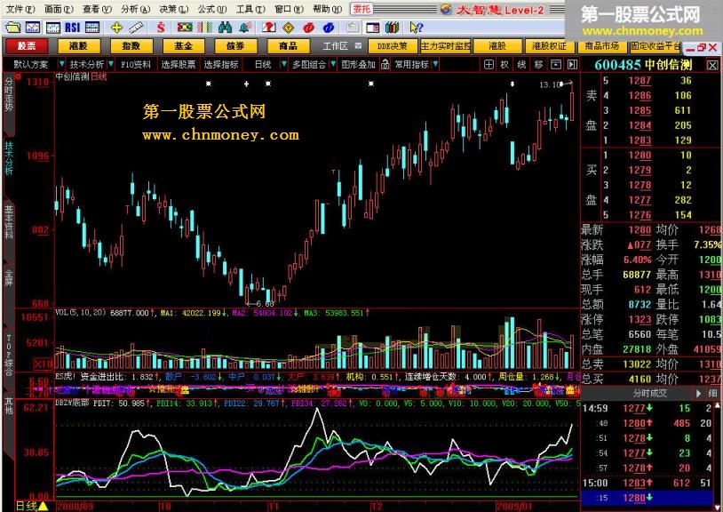
Task: Click the blue circular logo icon
Action: tap(329, 28)
